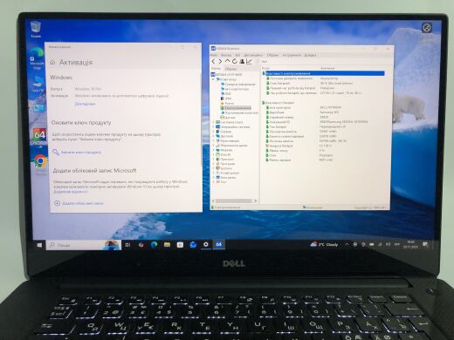This screenshot has width=454, height=340.
Task: Expand the Мережа tree node
Action: click(x=213, y=150)
